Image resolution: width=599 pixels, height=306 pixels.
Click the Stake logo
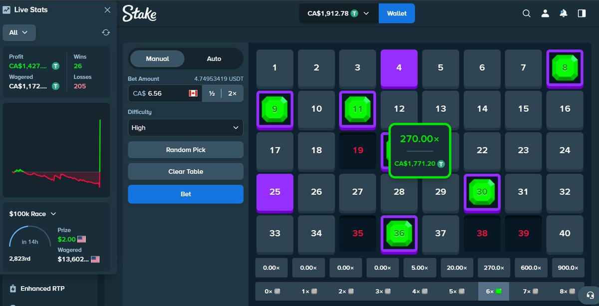pyautogui.click(x=139, y=13)
